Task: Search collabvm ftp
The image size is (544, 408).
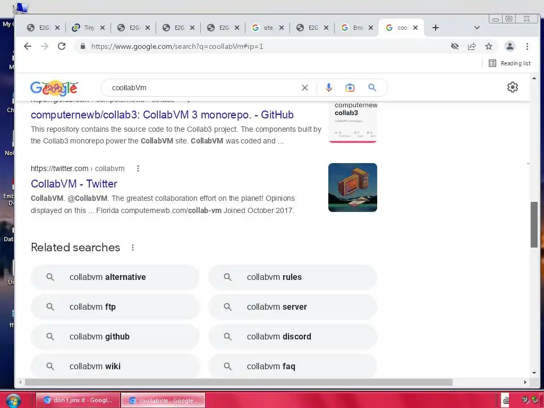Action: [x=115, y=307]
